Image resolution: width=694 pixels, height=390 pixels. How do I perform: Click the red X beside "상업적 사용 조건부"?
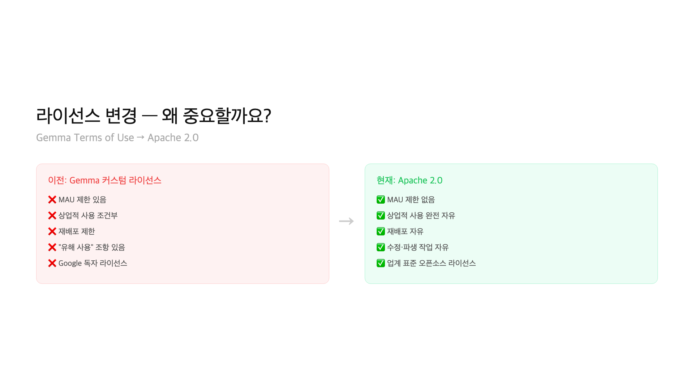52,216
